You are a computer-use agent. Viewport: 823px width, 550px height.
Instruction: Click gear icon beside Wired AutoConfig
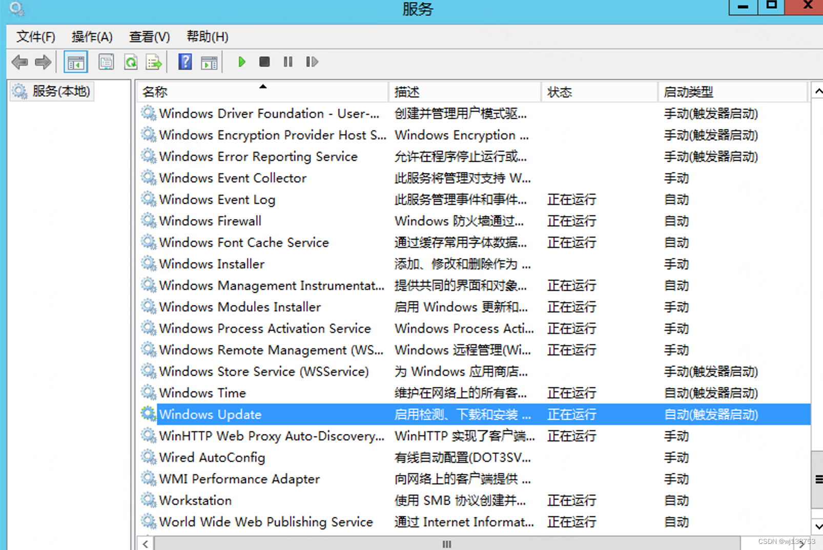click(x=149, y=457)
